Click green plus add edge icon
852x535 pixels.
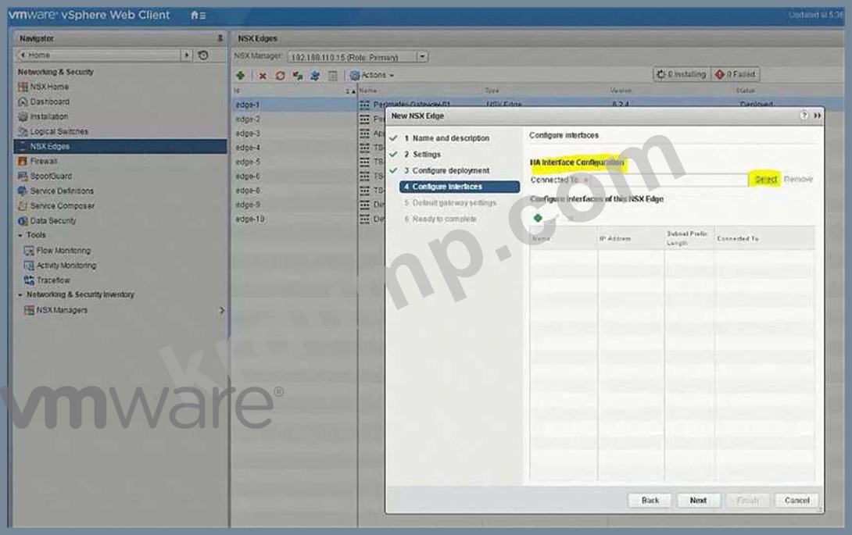tap(241, 76)
